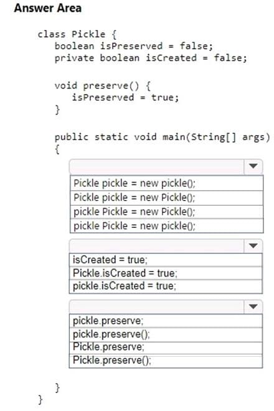
Task: Click the third empty combo box field
Action: tap(157, 306)
